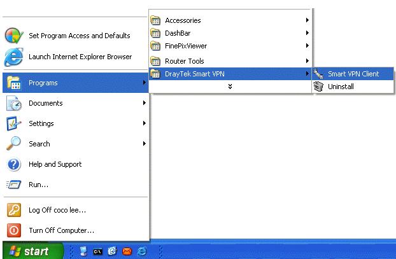Screen dimensions: 396x259
Task: Show more programs with the double chevron
Action: (229, 86)
